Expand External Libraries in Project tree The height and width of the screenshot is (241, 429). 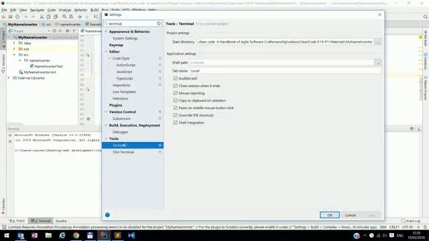[x=9, y=78]
